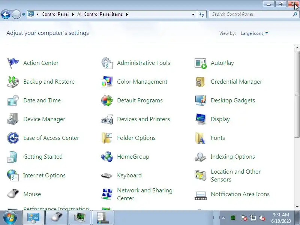Click the Folder Options link text
Viewport: 300px width, 225px height.
pyautogui.click(x=136, y=138)
